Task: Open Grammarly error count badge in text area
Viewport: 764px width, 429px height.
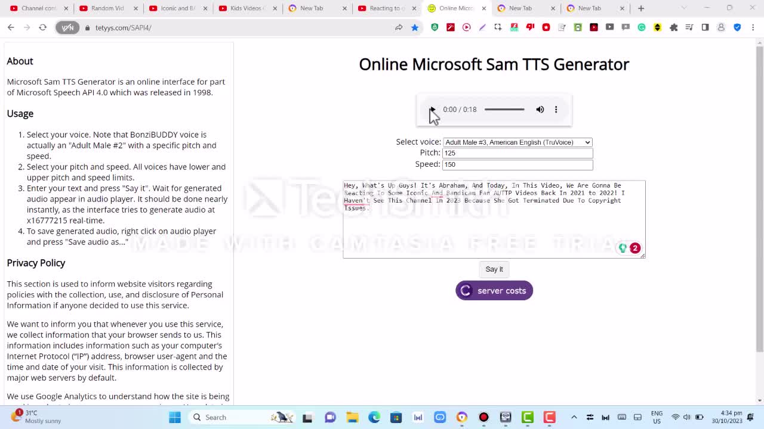Action: pos(635,248)
